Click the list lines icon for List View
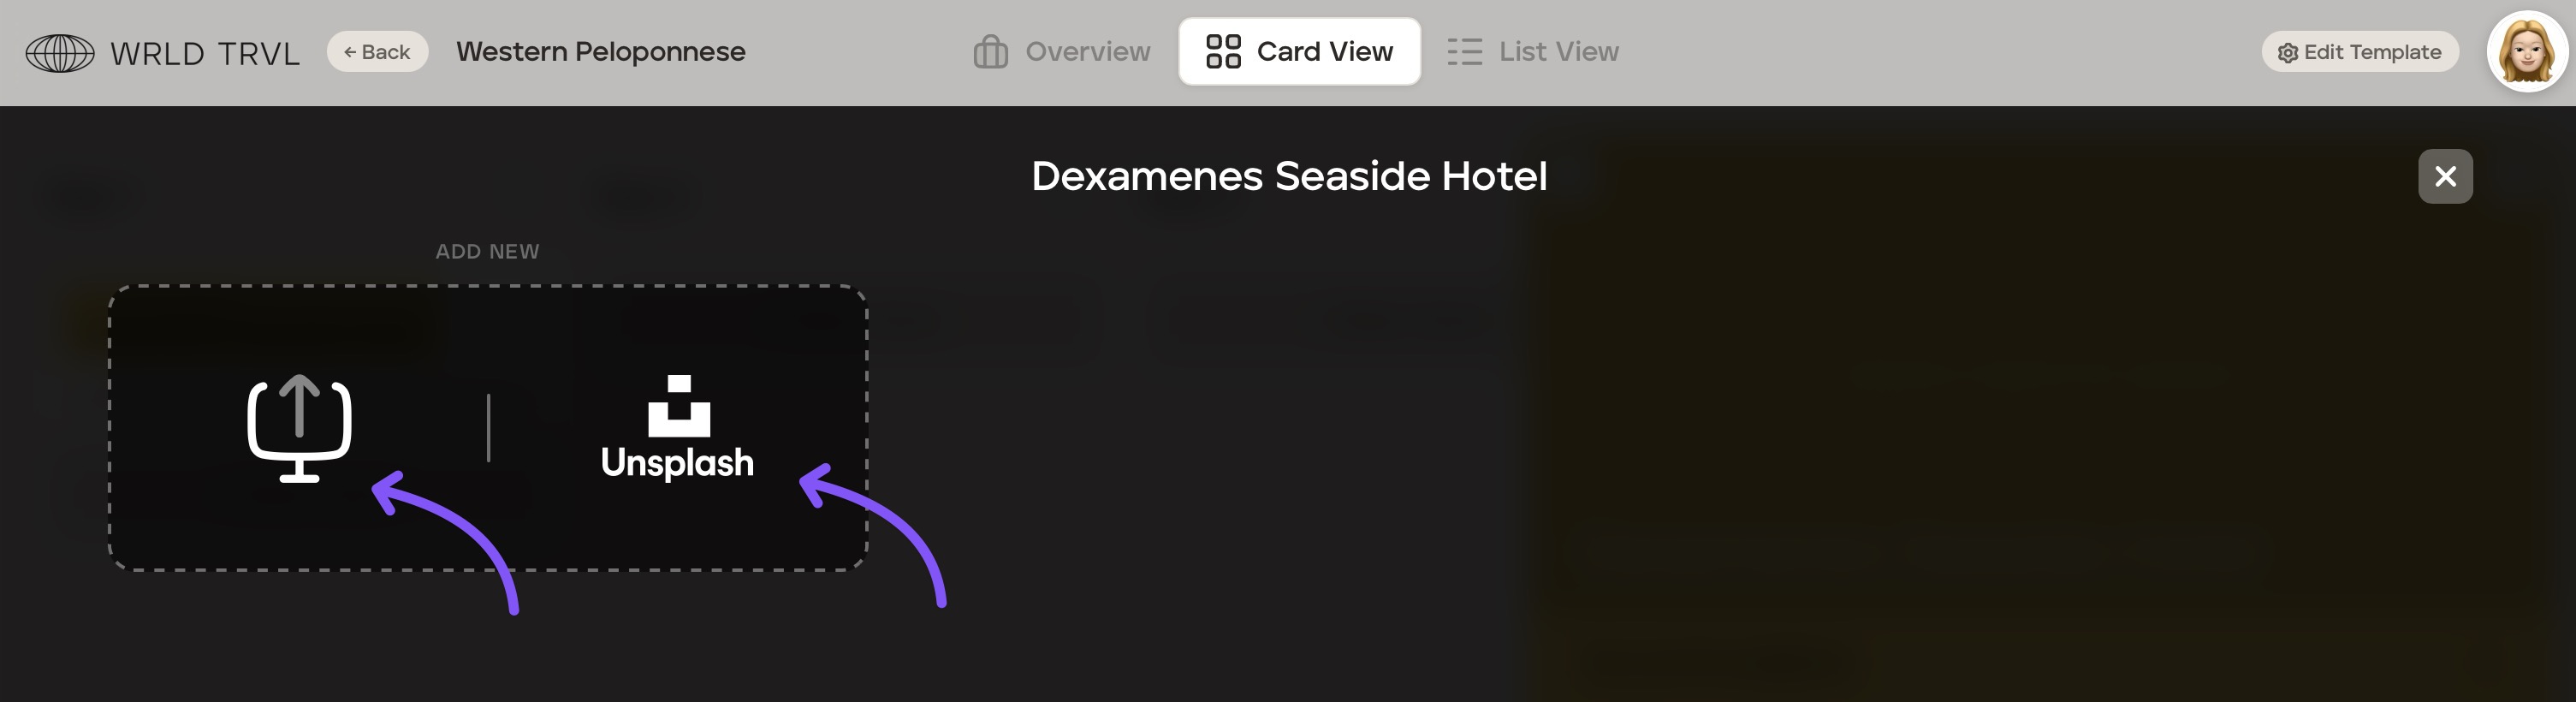The width and height of the screenshot is (2576, 702). point(1464,52)
